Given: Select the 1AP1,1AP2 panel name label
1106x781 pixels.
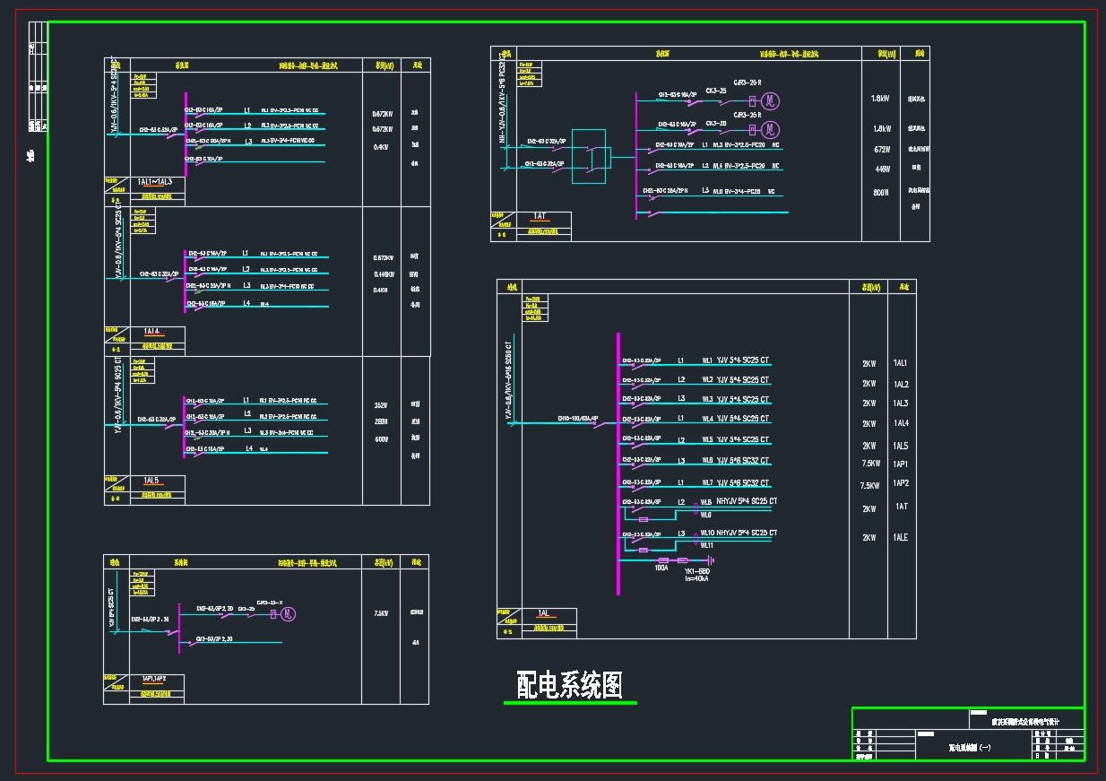Looking at the screenshot, I should click(x=155, y=679).
